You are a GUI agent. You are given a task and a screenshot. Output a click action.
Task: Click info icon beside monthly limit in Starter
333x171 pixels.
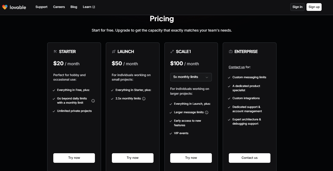coord(93,101)
